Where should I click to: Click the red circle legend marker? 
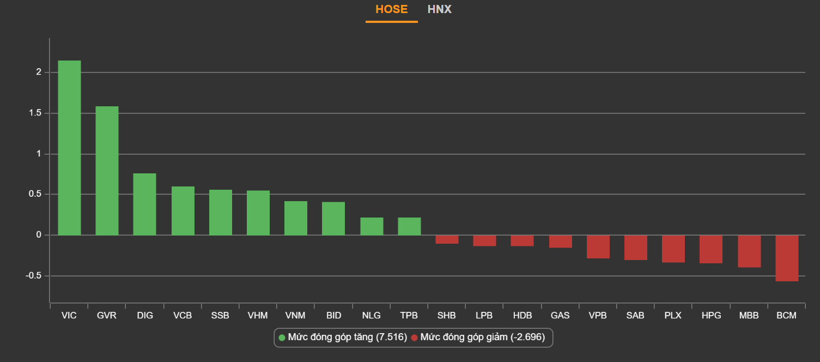coord(414,338)
